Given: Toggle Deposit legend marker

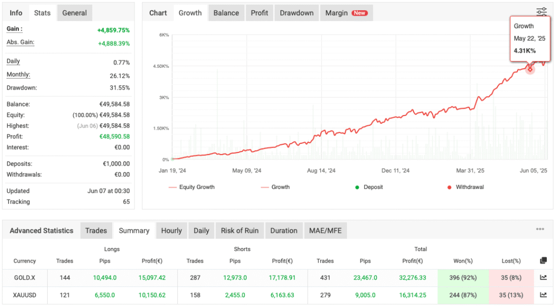Looking at the screenshot, I should (369, 187).
